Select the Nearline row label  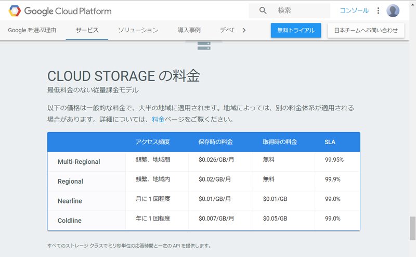tap(70, 201)
